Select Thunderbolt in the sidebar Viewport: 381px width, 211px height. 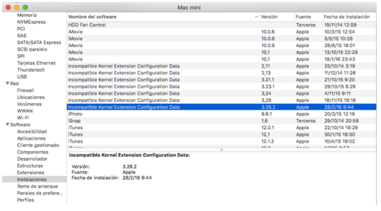31,69
